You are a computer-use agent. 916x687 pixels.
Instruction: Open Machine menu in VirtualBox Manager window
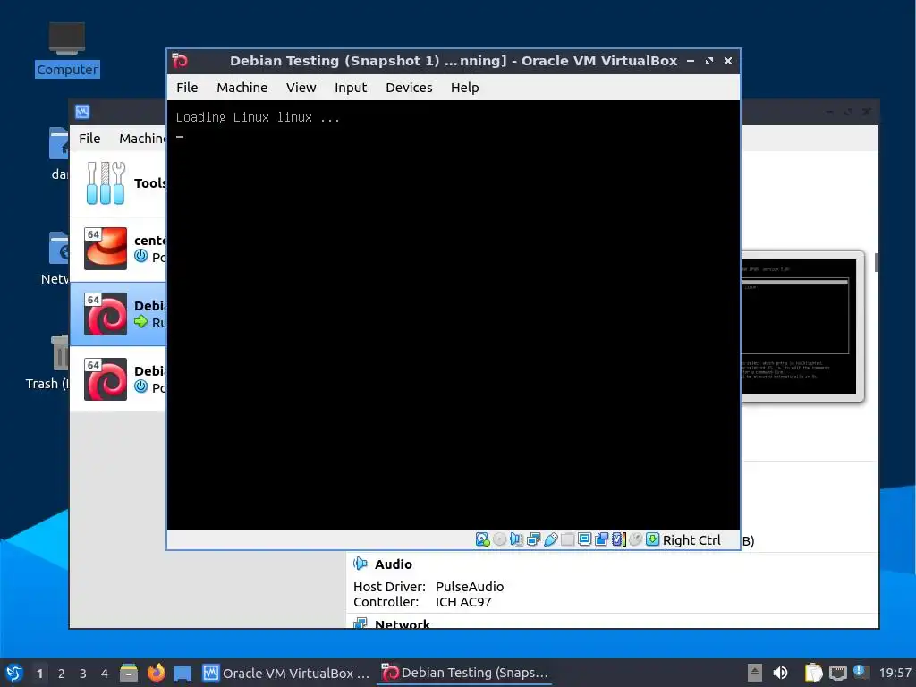click(x=142, y=139)
